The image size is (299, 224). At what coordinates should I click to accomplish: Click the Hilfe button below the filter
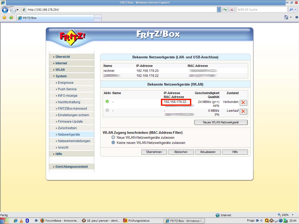coord(235,152)
